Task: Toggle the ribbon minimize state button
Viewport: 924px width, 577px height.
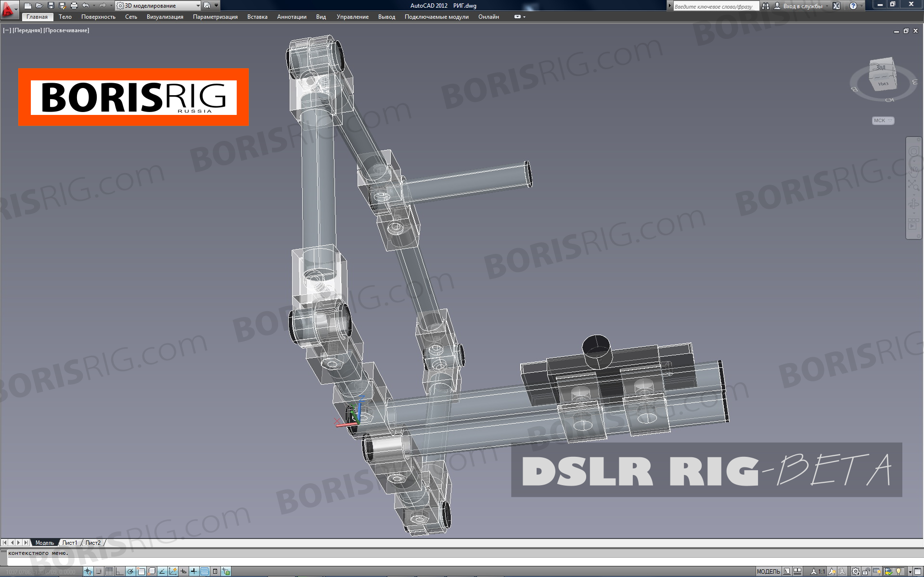Action: (518, 17)
